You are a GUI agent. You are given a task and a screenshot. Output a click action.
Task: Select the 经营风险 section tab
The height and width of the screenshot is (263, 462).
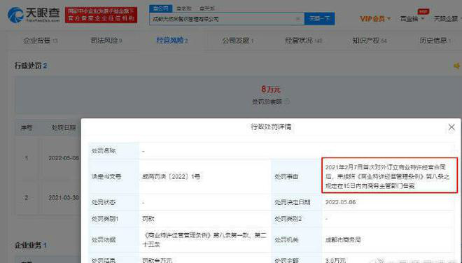click(172, 41)
